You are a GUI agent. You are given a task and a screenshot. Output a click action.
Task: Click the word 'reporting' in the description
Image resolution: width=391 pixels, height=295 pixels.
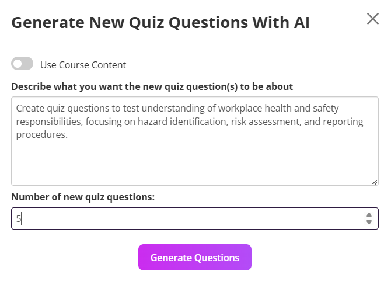click(x=343, y=122)
